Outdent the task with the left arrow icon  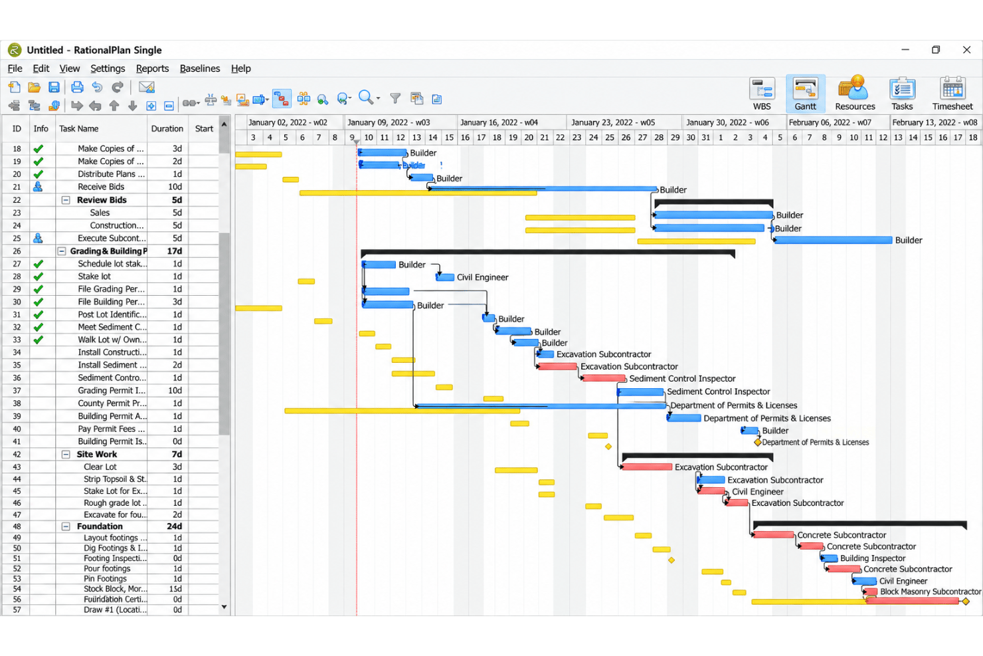click(x=96, y=106)
